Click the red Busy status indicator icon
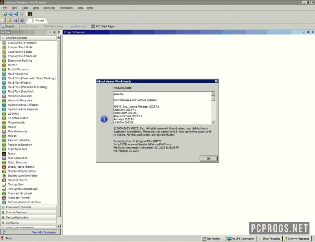315x242 pixels. pos(2,238)
